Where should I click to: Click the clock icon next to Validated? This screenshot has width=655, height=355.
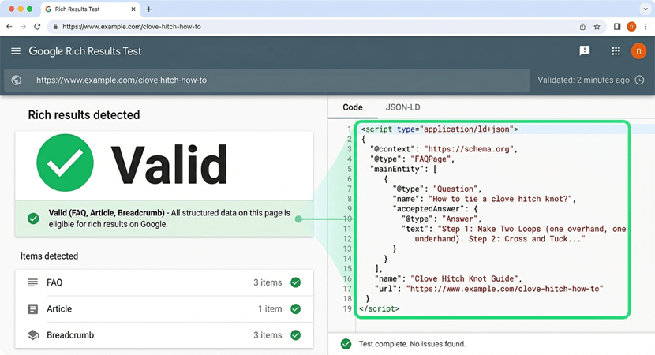(639, 80)
